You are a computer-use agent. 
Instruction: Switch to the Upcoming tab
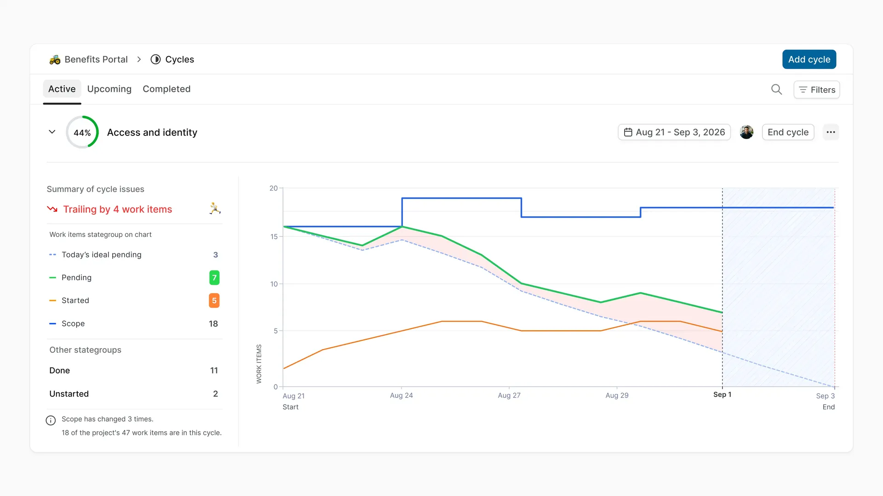click(x=109, y=89)
